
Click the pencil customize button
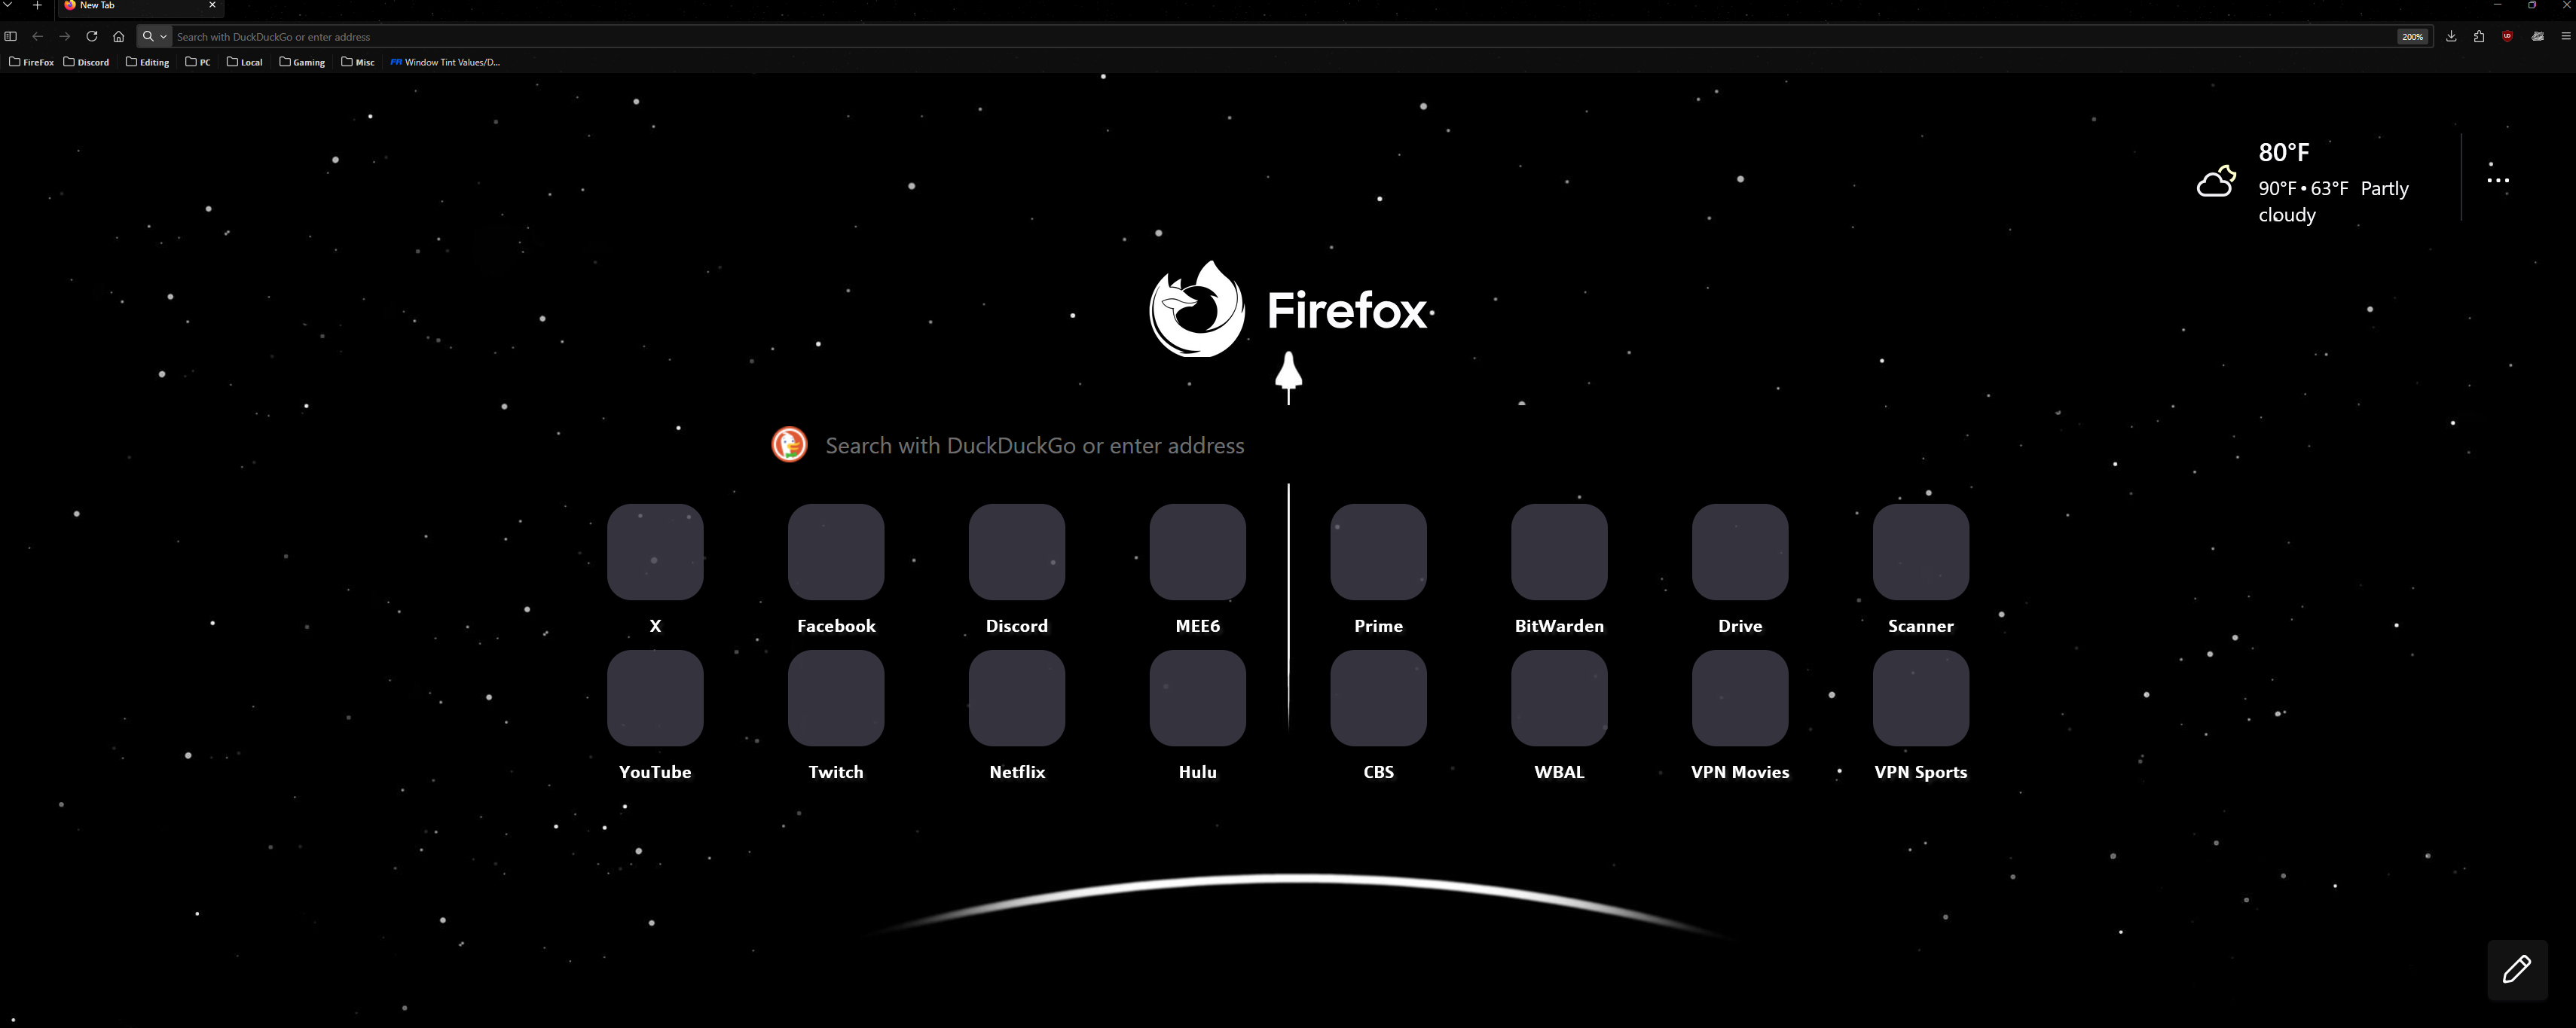point(2516,968)
